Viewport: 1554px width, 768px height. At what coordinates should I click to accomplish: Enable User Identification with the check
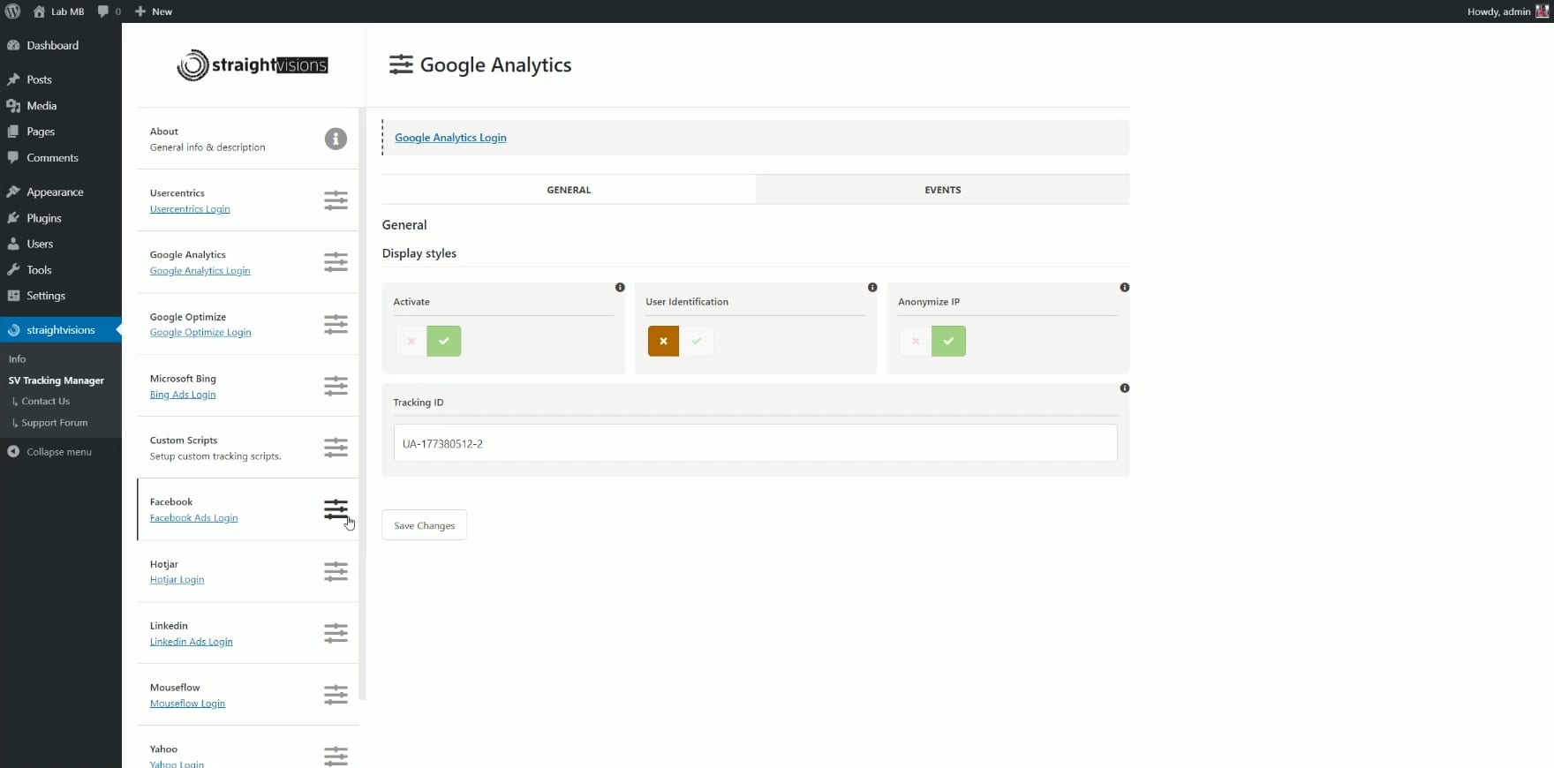click(697, 341)
